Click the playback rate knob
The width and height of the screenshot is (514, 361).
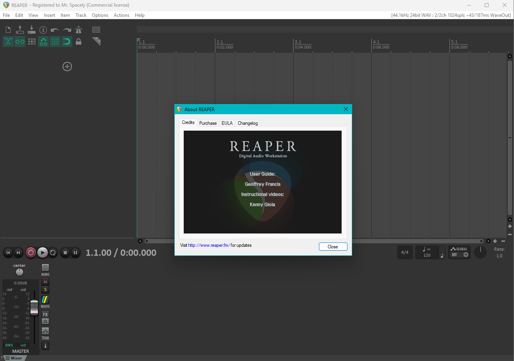pos(480,252)
